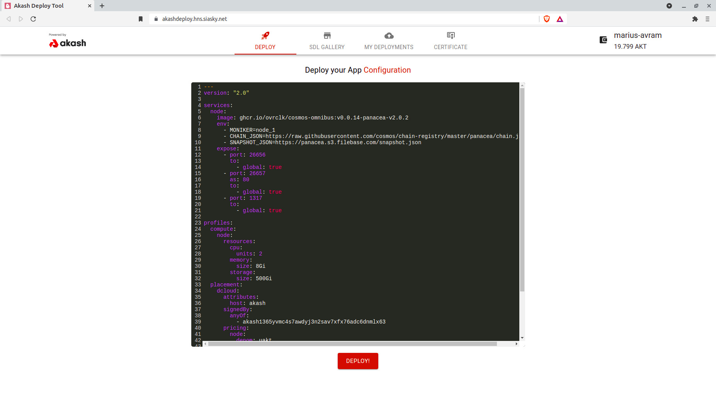Click the "profiles:" line in editor
The height and width of the screenshot is (407, 716).
(x=218, y=223)
